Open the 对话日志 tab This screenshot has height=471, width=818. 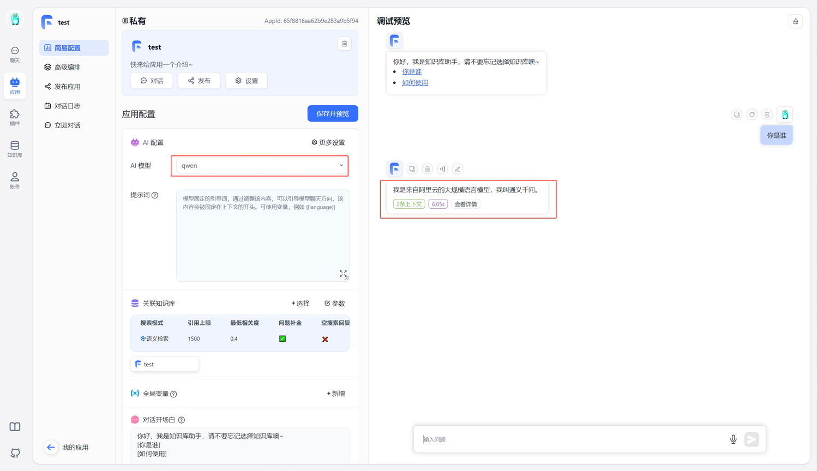pos(74,106)
